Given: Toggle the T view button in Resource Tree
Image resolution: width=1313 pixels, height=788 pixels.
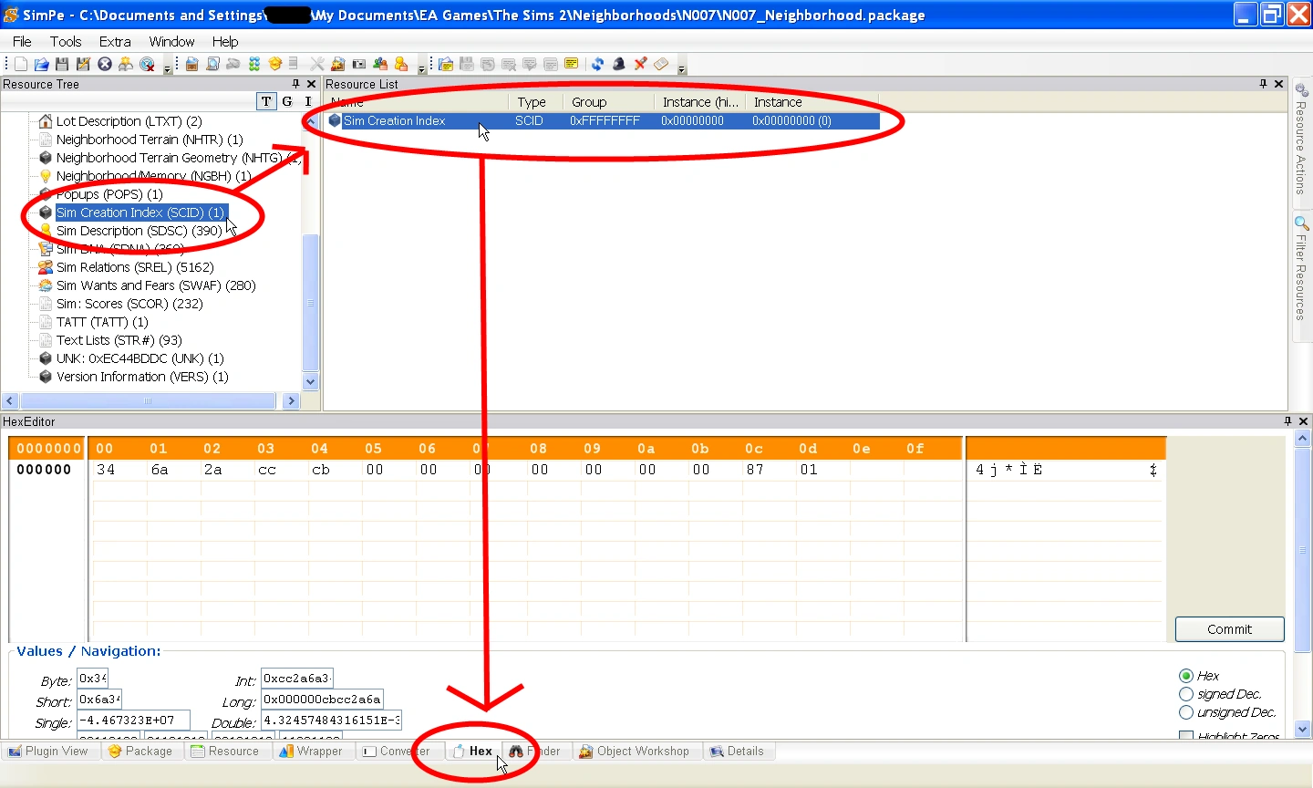Looking at the screenshot, I should point(266,101).
